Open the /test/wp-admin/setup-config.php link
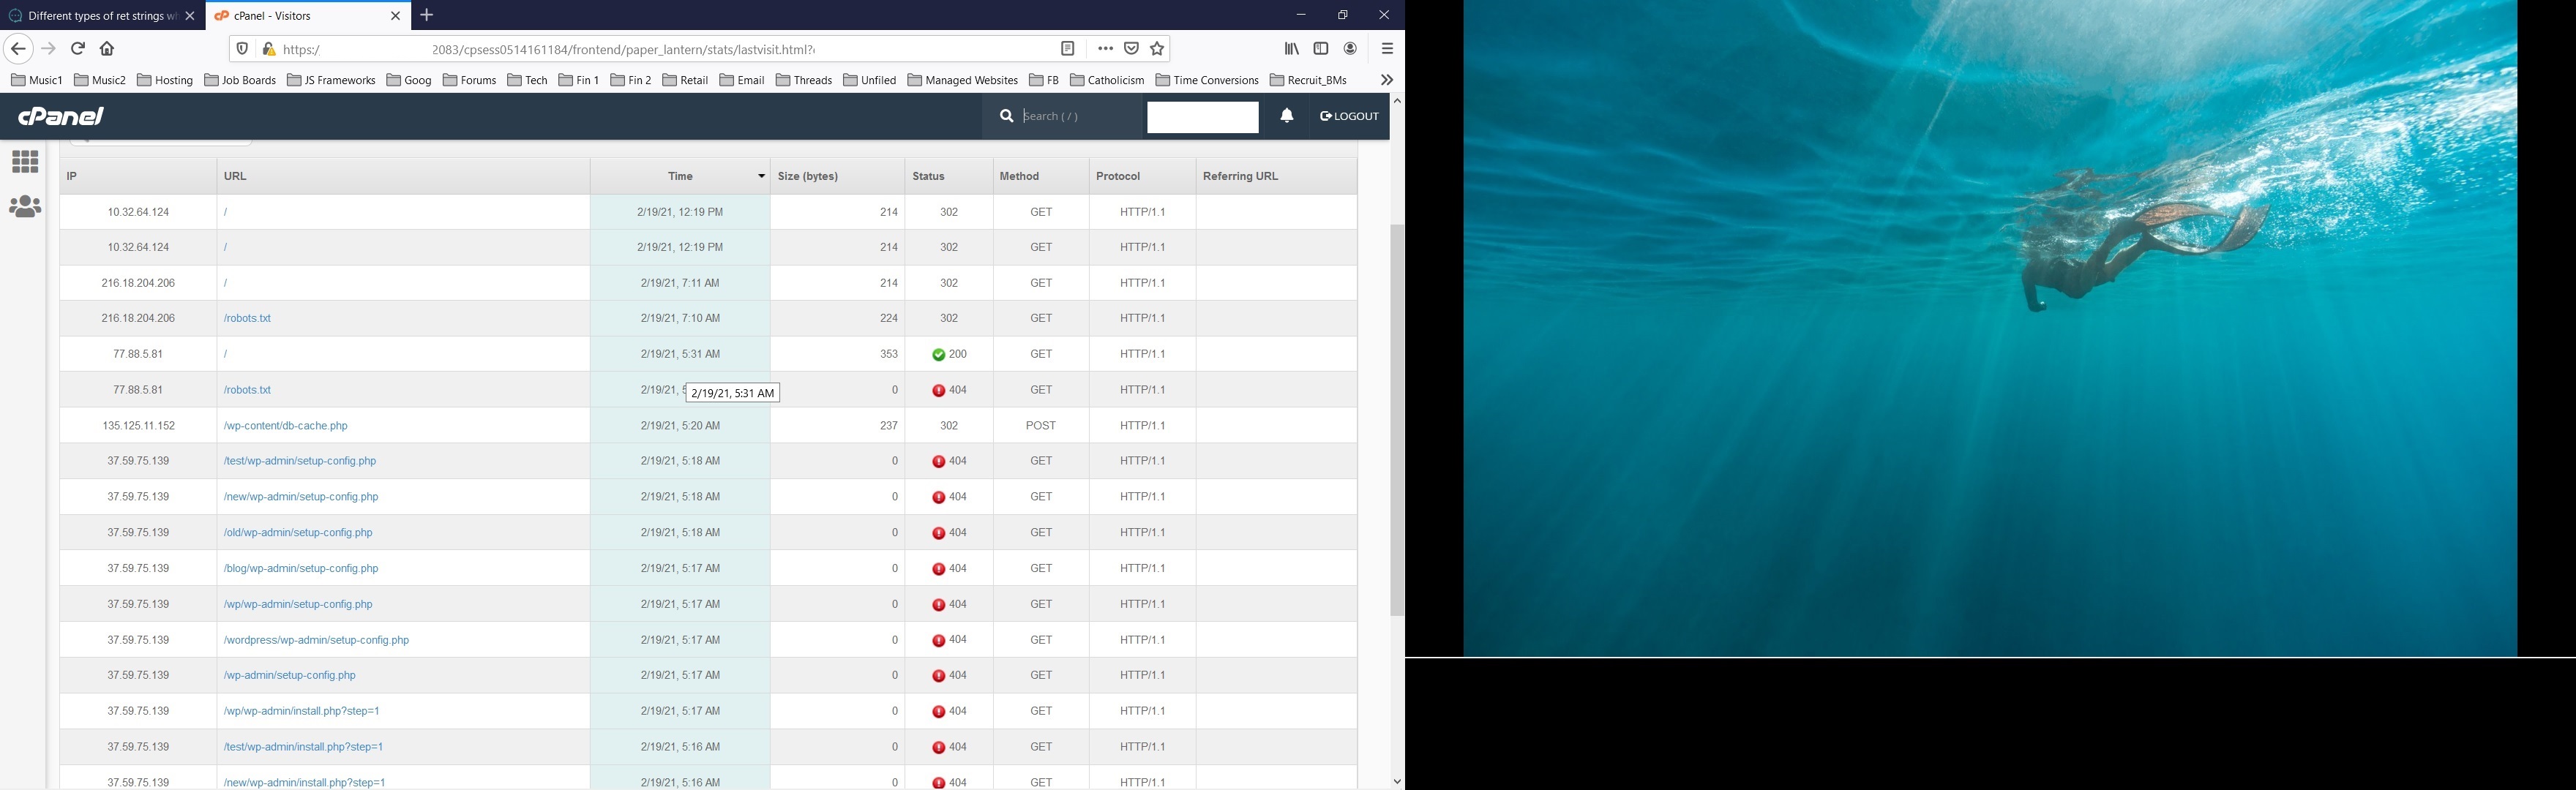This screenshot has width=2576, height=790. pyautogui.click(x=300, y=461)
